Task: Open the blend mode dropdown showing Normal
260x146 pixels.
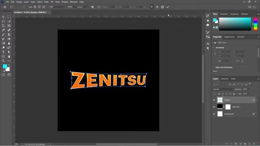Action: (223, 89)
